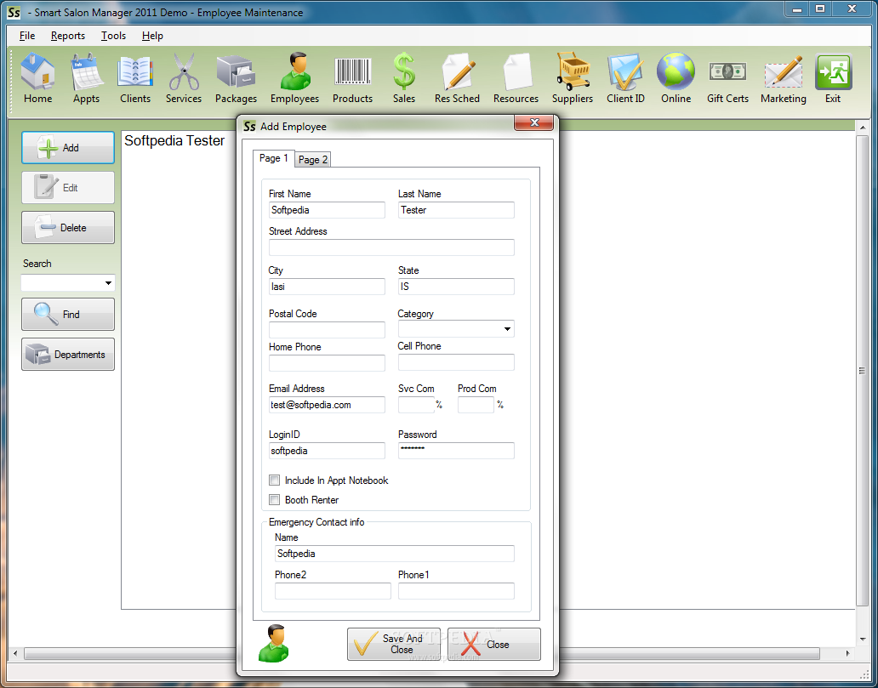Screen dimensions: 878x688
Task: Click the horizontal scrollbar right arrow
Action: tap(848, 653)
